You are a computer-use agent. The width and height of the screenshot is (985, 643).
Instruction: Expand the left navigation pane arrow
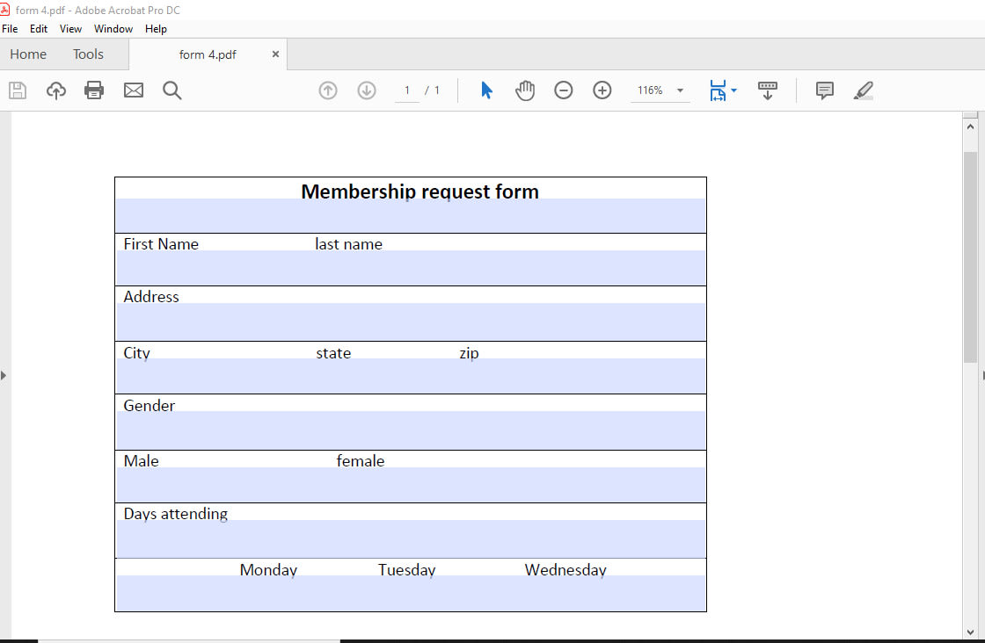pos(4,375)
